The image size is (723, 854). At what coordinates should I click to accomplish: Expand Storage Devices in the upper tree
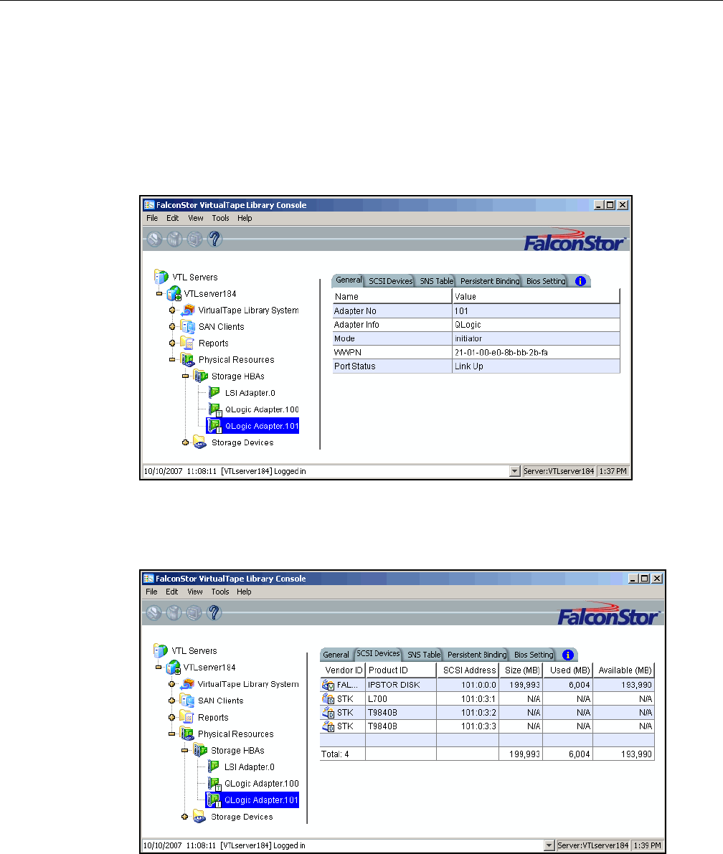click(185, 442)
